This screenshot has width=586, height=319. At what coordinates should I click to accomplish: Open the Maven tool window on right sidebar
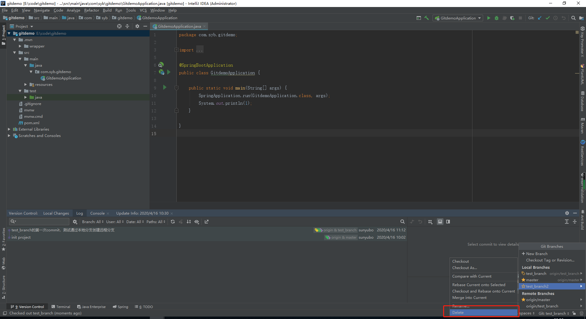pos(583,125)
